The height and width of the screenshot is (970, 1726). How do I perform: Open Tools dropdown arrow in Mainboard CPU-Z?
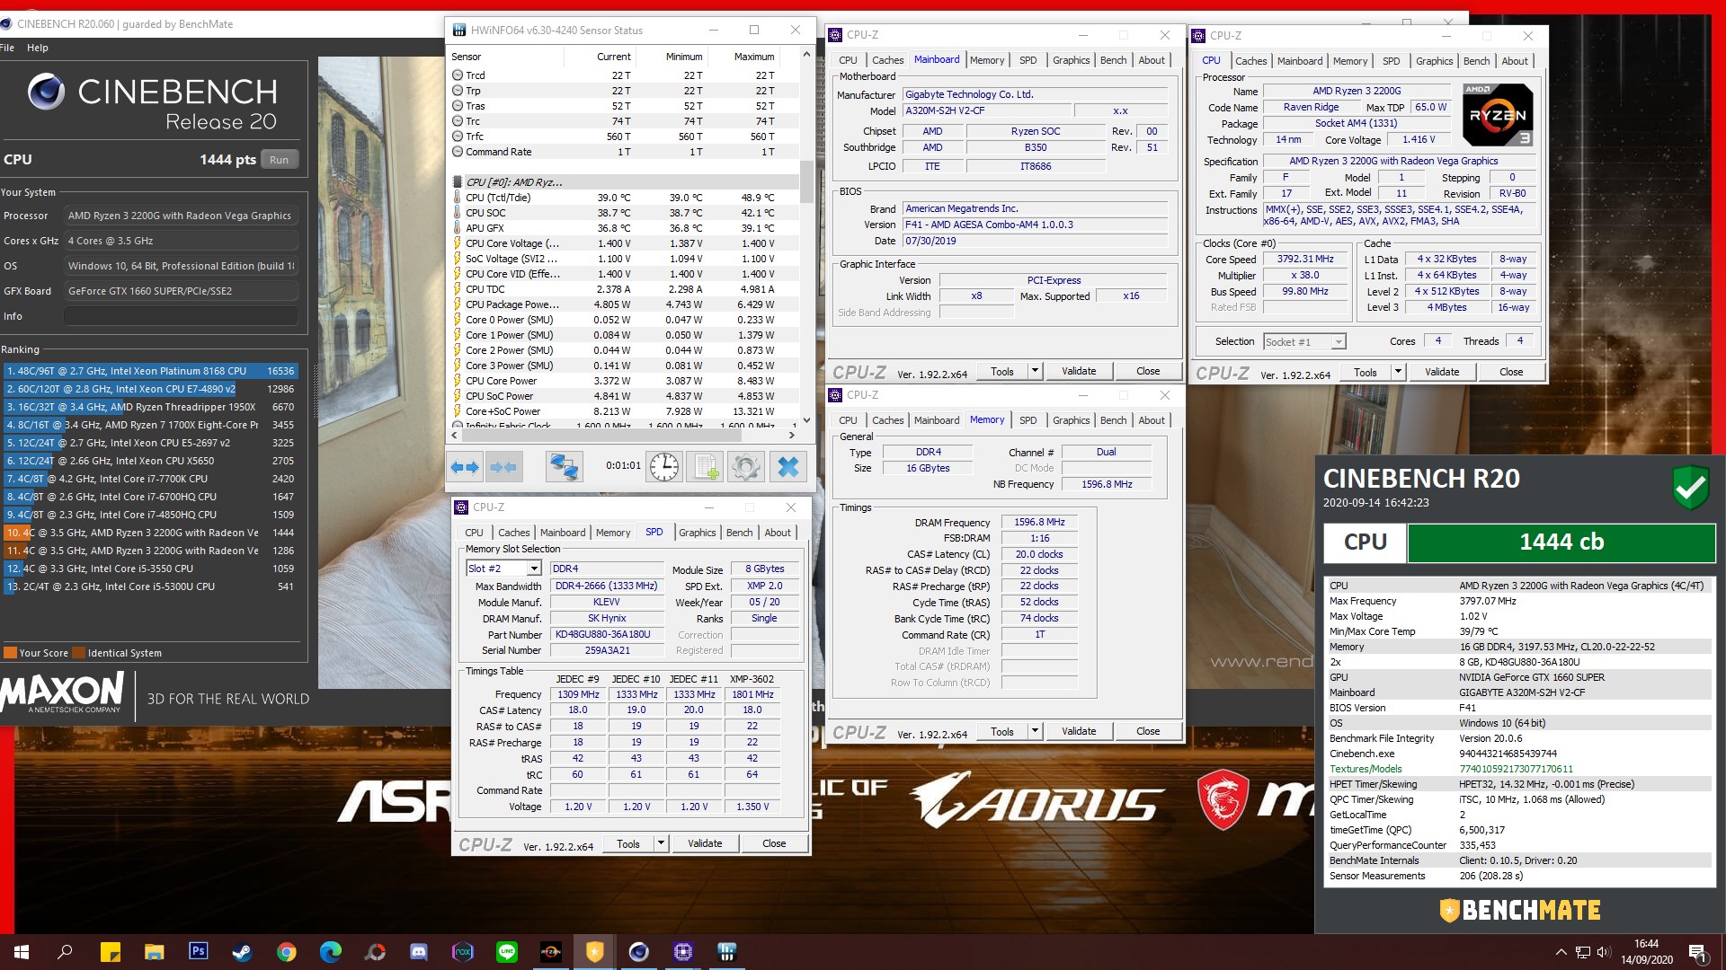tap(1035, 371)
